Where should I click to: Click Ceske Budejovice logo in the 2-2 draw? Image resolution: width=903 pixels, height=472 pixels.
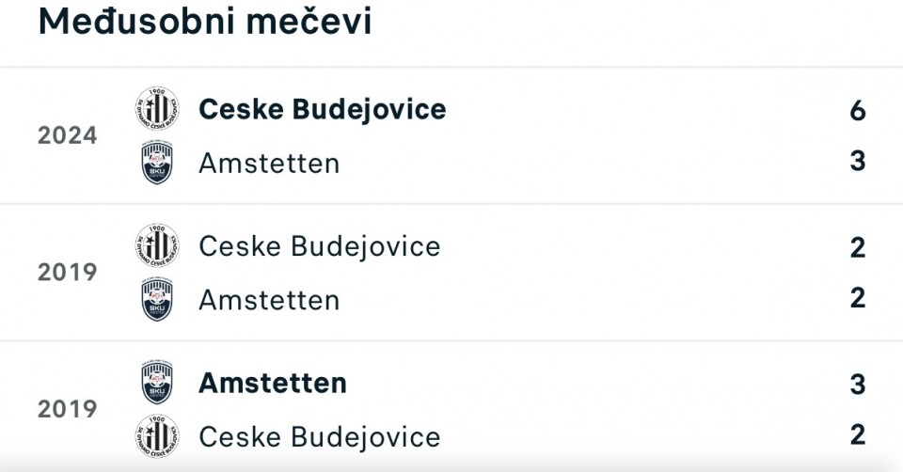pyautogui.click(x=156, y=246)
